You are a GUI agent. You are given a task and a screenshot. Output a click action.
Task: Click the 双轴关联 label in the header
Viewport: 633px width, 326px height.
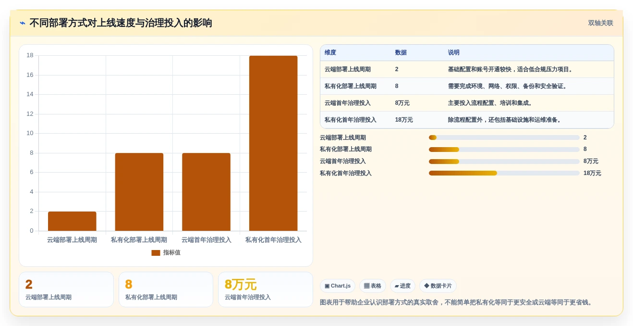point(600,23)
